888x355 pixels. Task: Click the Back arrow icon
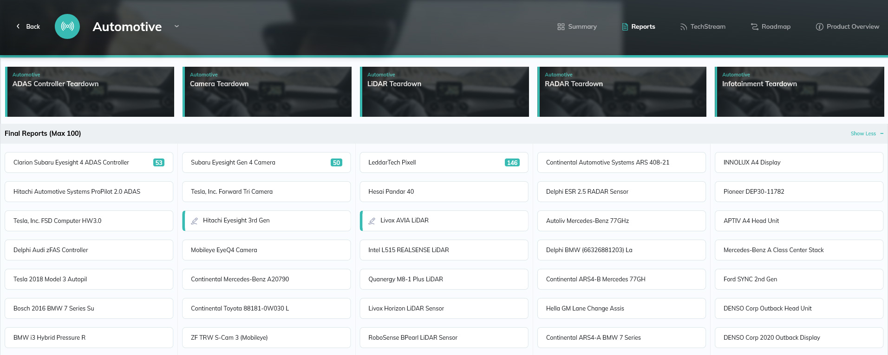pyautogui.click(x=18, y=26)
